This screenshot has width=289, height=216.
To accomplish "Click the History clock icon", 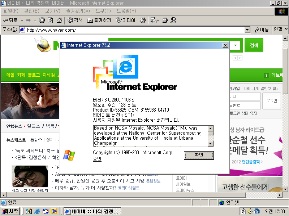I will click(143, 20).
